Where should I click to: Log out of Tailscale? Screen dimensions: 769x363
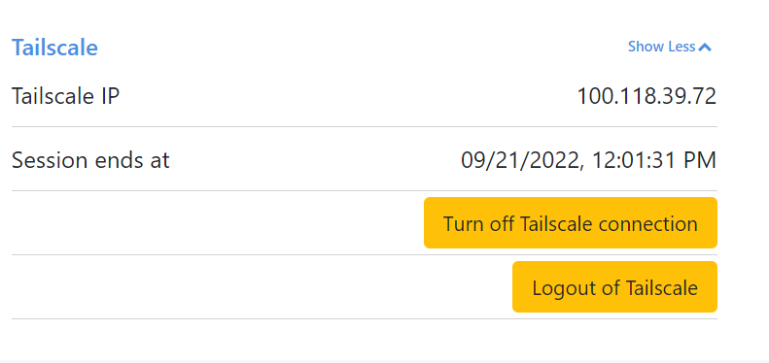pos(615,286)
